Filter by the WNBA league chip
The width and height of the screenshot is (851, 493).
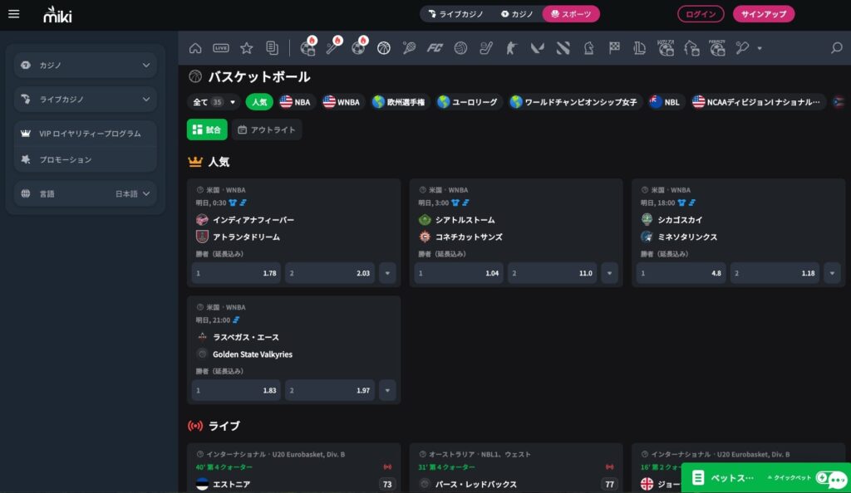[x=342, y=102]
